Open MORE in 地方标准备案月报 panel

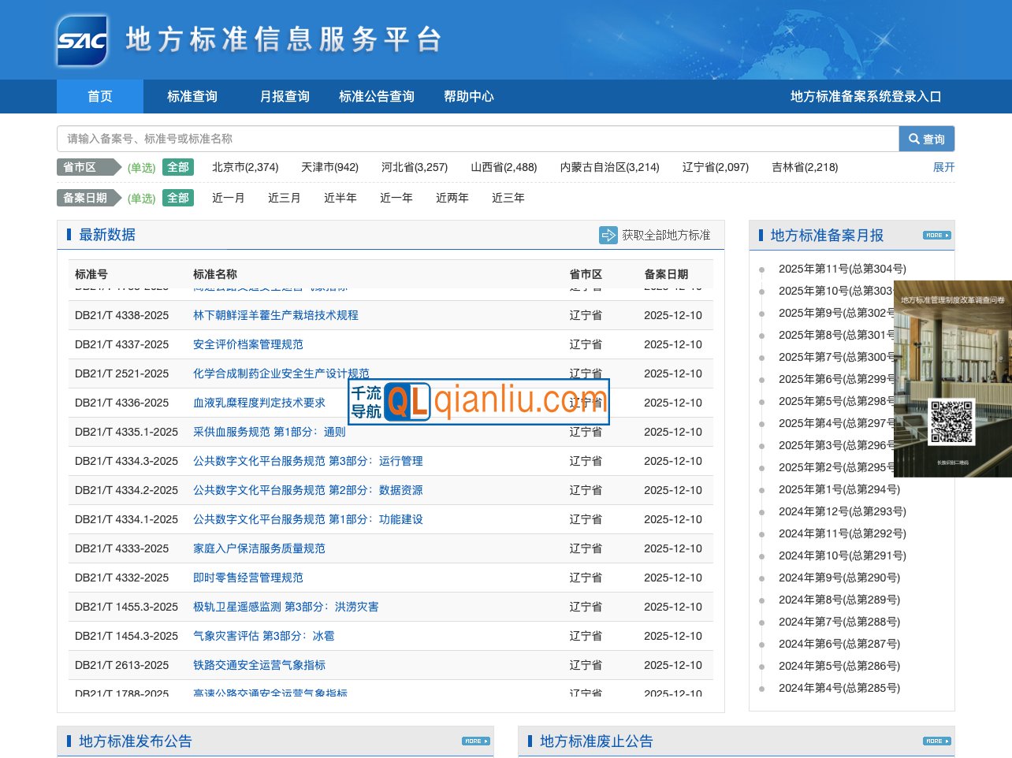click(x=936, y=236)
